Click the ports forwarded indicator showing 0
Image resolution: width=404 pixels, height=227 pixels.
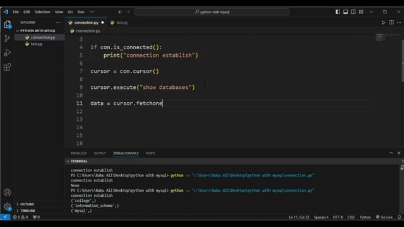(36, 217)
